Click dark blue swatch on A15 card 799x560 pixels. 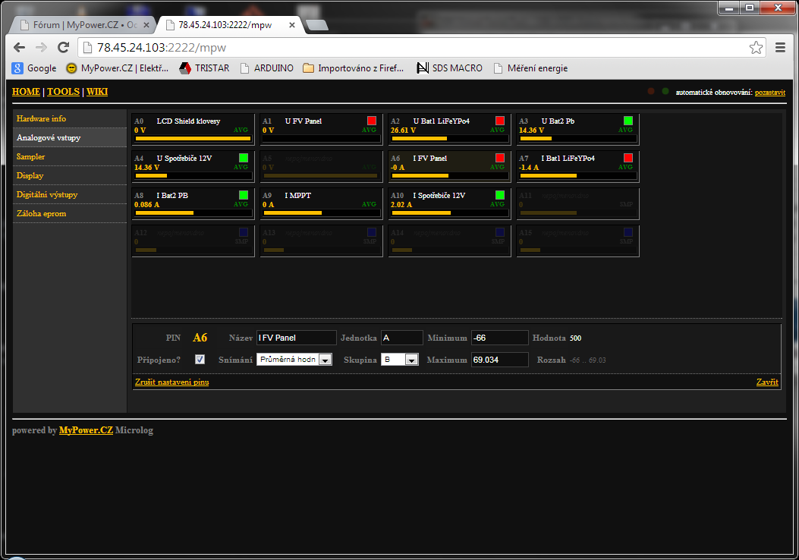628,232
